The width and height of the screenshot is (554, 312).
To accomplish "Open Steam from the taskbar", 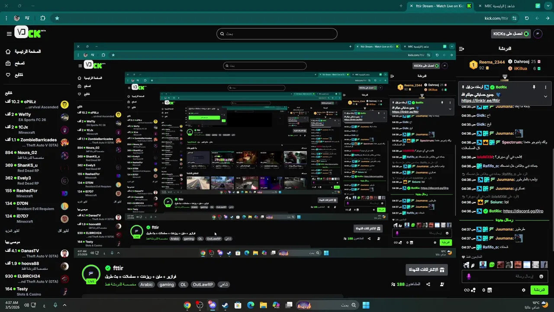I will click(225, 305).
